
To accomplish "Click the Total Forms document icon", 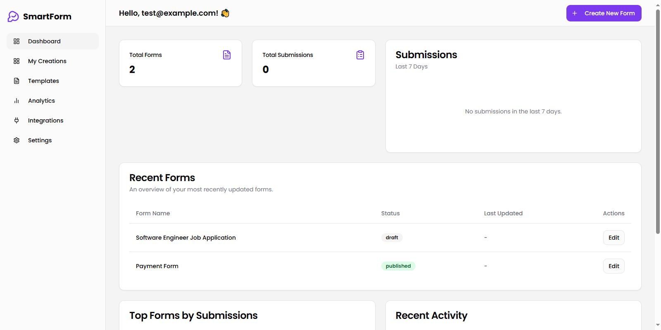I will (227, 55).
